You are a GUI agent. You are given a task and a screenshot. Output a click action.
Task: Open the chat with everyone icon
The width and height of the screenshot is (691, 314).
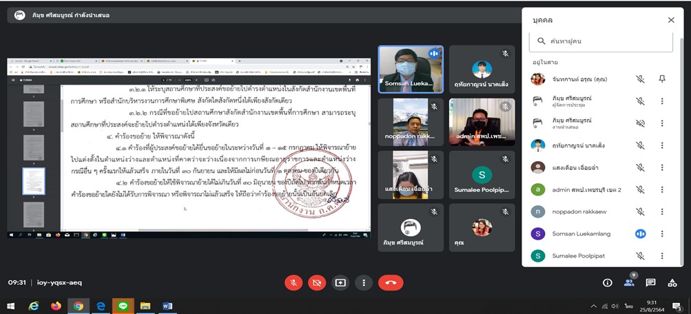click(x=650, y=282)
